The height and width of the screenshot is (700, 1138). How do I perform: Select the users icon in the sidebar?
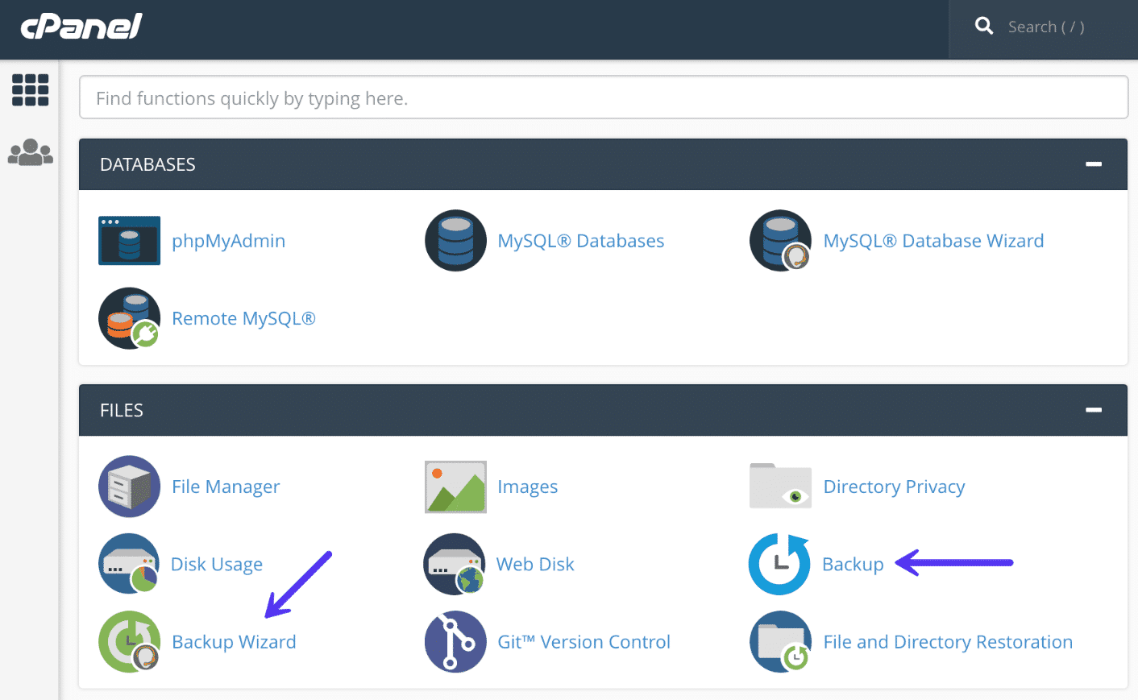click(x=30, y=151)
